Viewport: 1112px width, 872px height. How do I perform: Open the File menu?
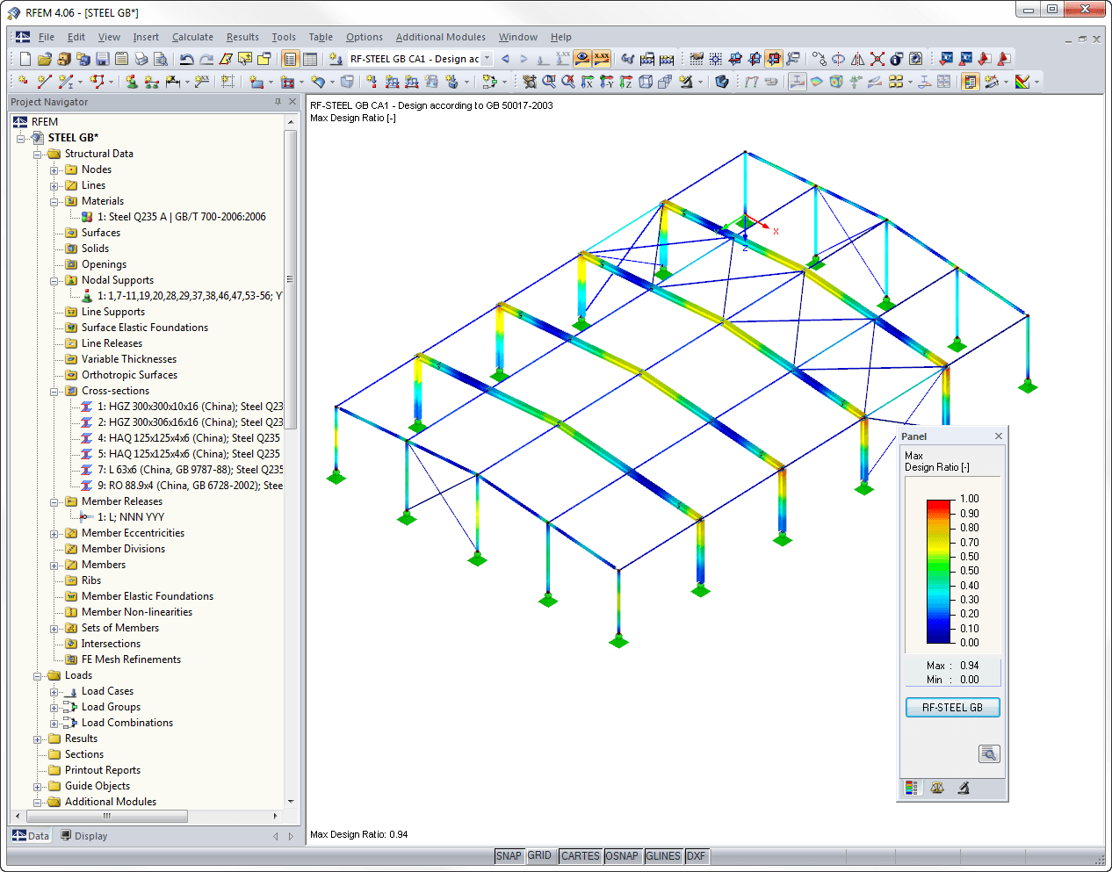(x=47, y=37)
